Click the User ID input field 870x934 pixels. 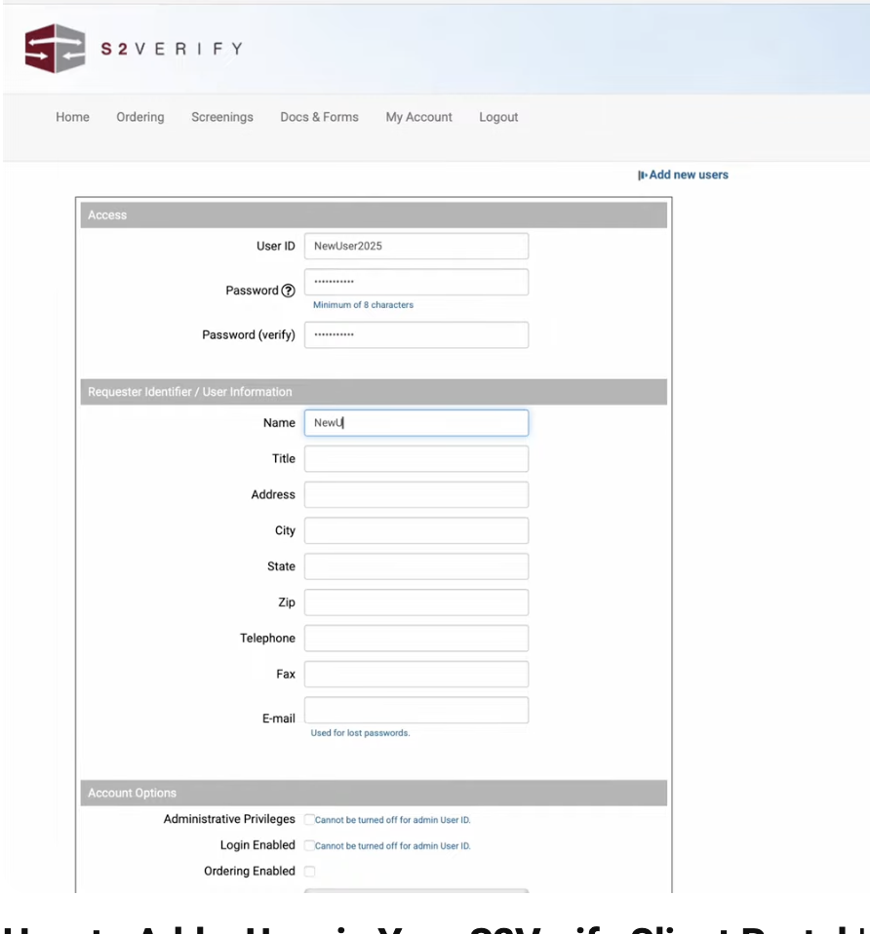click(x=415, y=246)
